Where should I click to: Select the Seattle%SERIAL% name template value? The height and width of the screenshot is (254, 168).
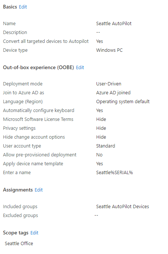tap(115, 173)
